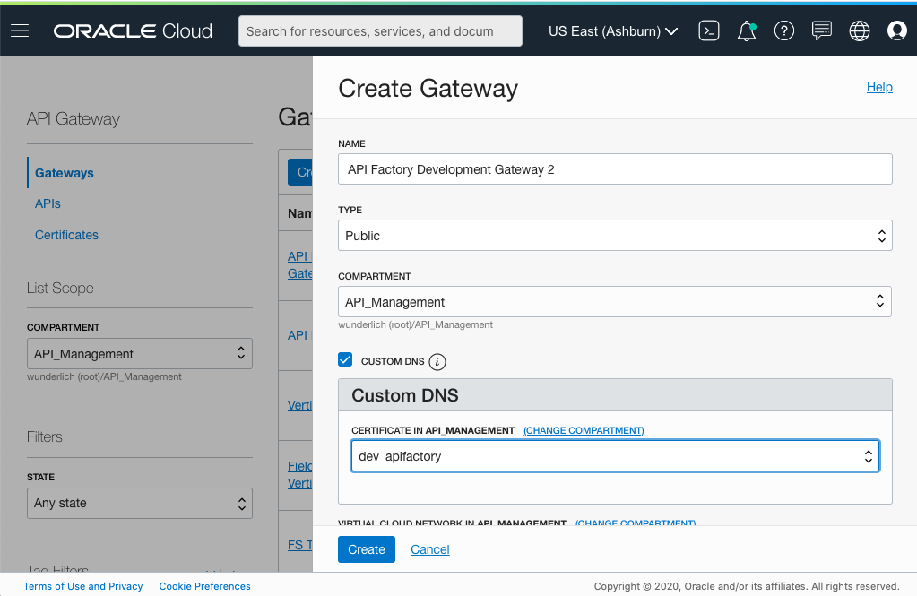Viewport: 917px width, 596px height.
Task: Click the Change Compartment link for certificate
Action: coord(583,430)
